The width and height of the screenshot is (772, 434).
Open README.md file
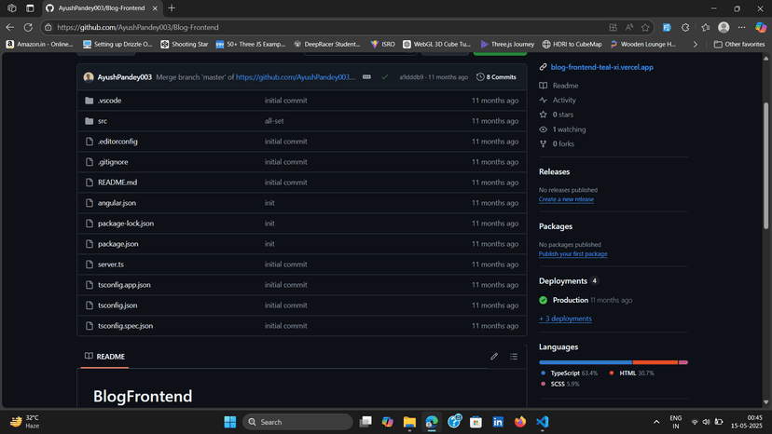[117, 183]
